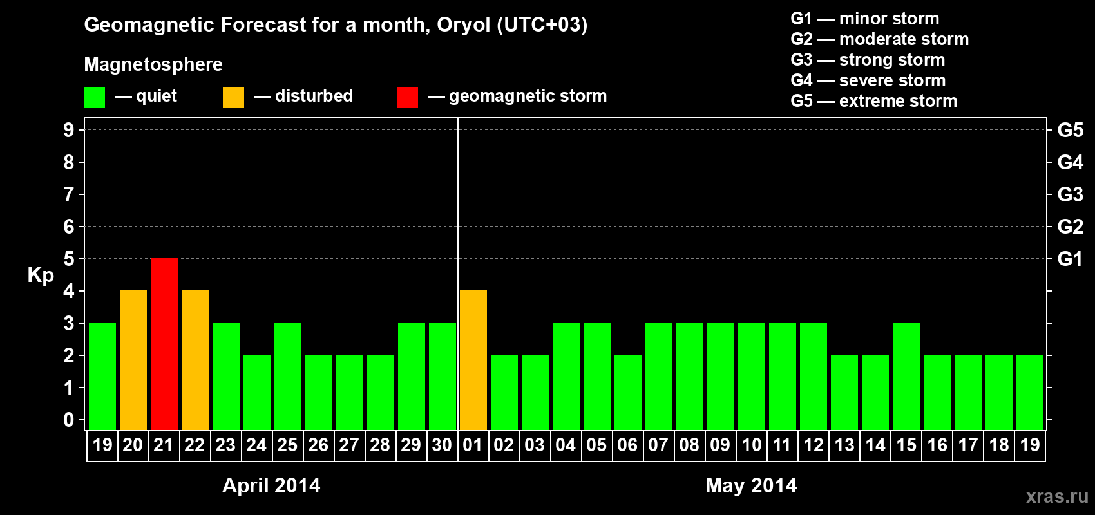Click the 'G1 — minor storm' legend line
This screenshot has width=1095, height=515.
pos(865,19)
